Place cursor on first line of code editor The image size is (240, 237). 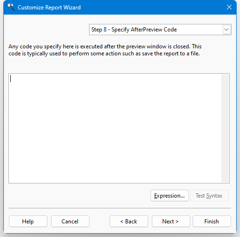tap(115, 78)
